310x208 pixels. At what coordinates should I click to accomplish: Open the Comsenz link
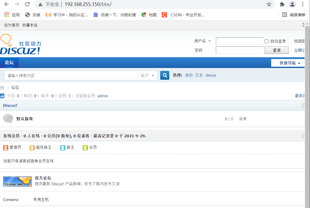11,200
